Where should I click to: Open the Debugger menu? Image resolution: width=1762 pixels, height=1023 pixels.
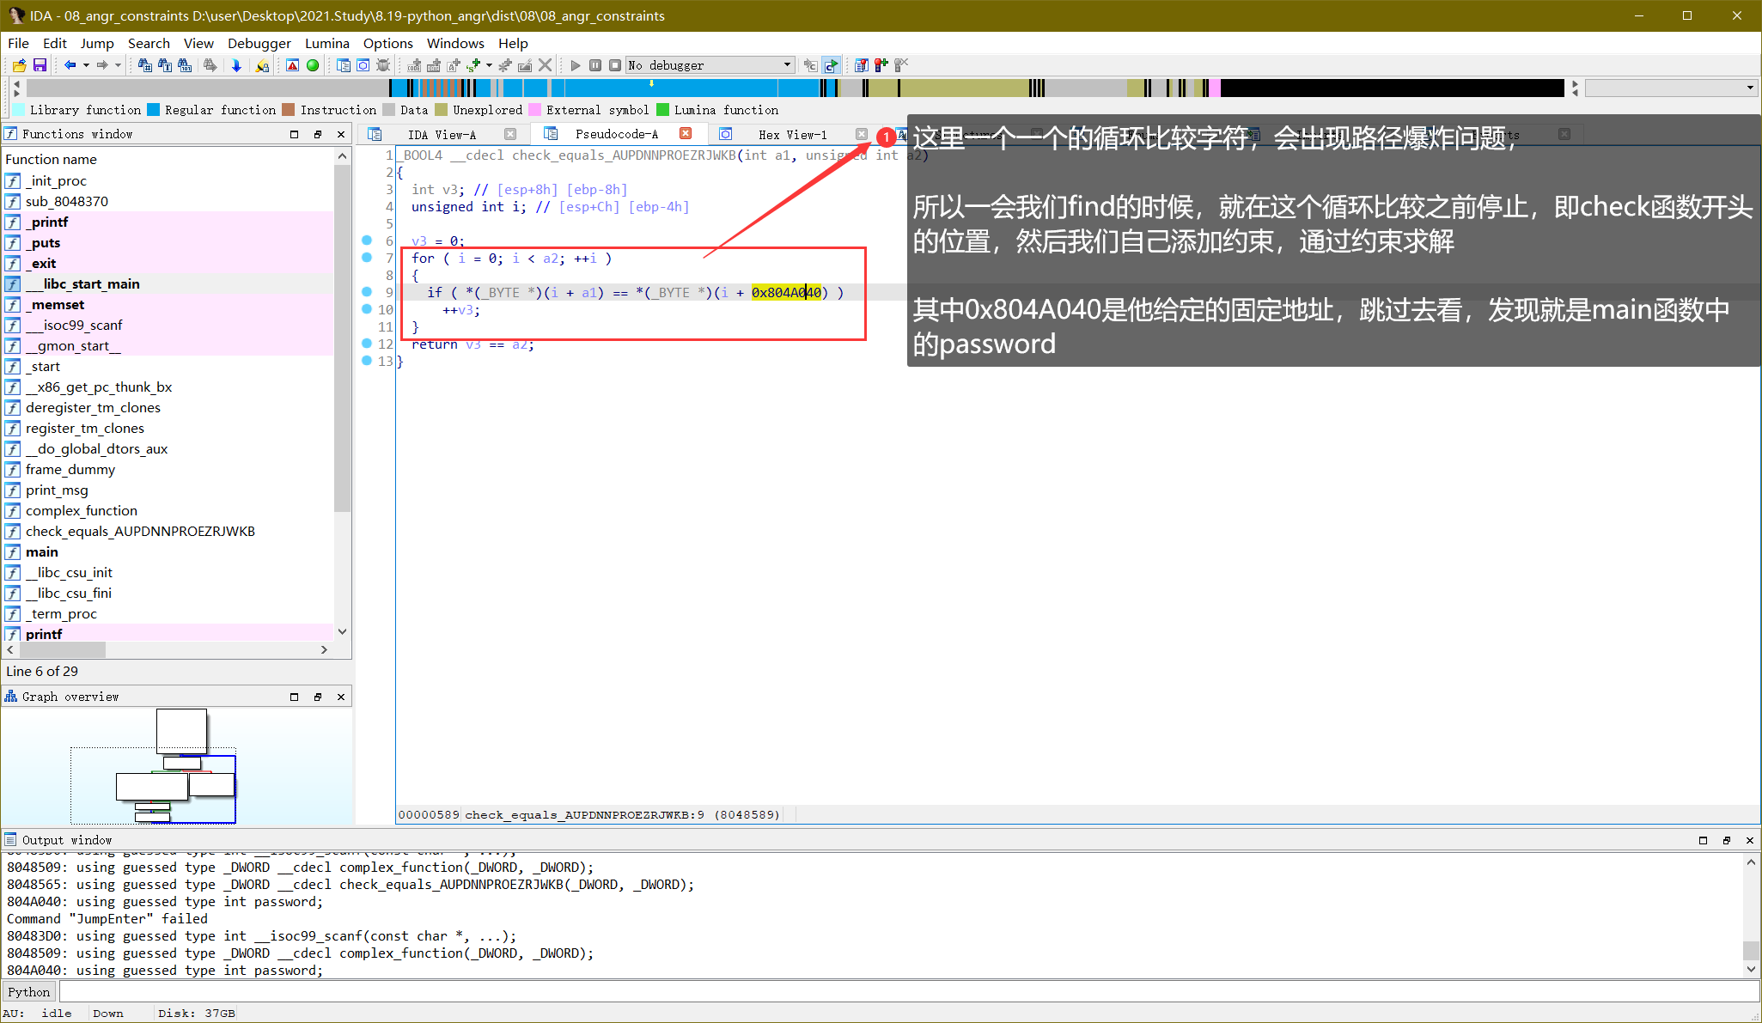pyautogui.click(x=259, y=43)
